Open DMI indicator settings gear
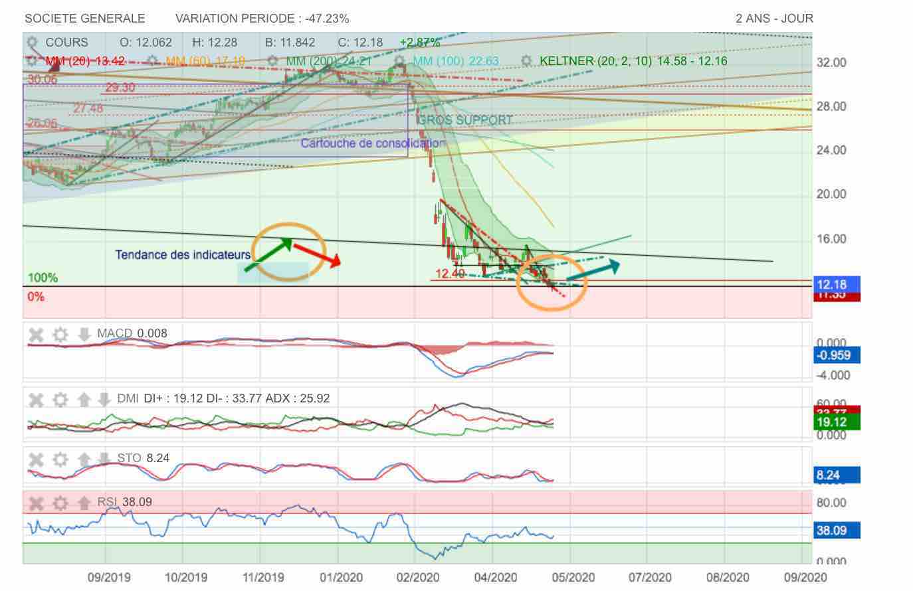The image size is (913, 591). 60,399
